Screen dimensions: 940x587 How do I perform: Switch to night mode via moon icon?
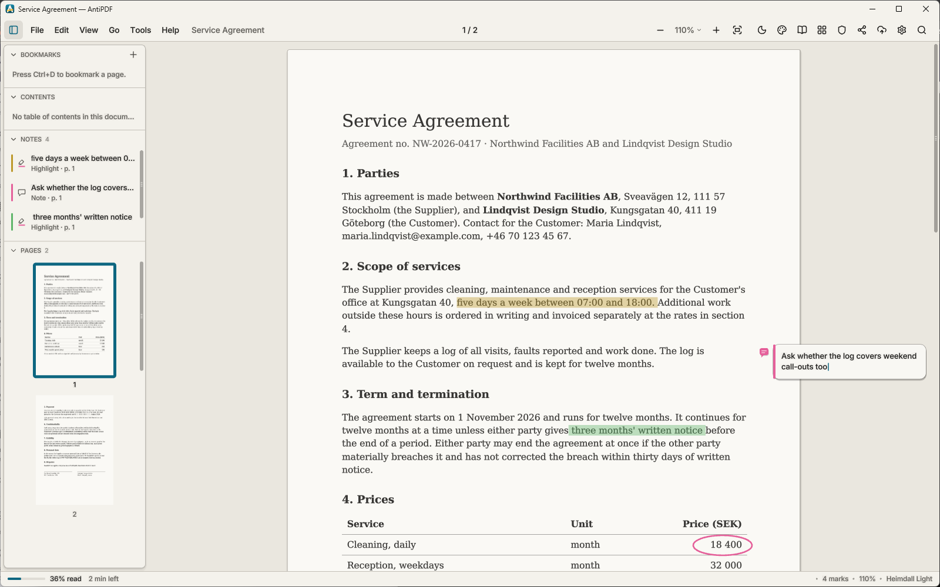[x=762, y=30]
